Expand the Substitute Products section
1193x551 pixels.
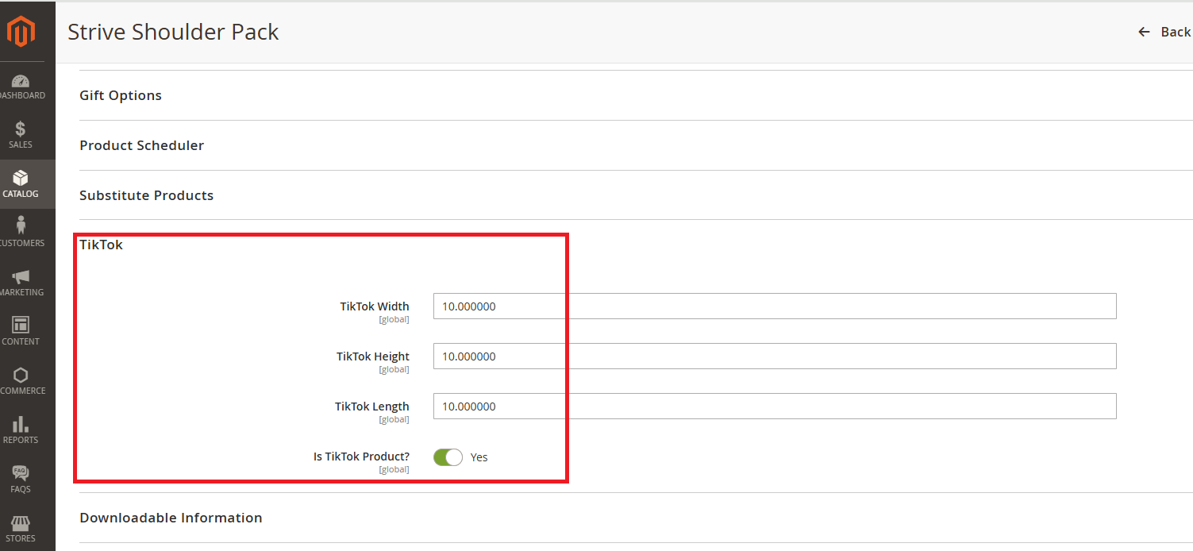pos(147,195)
